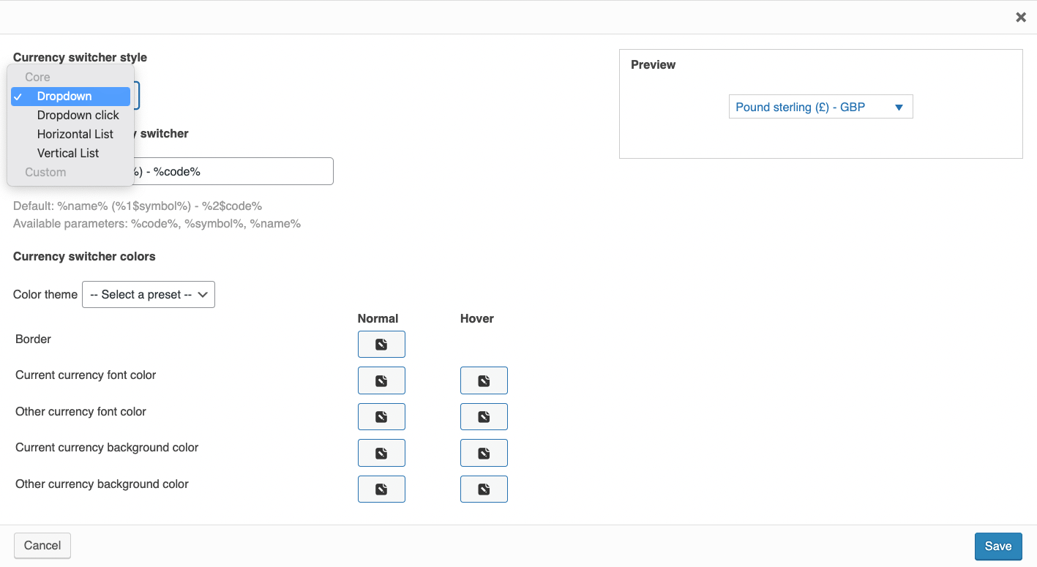Close the settings dialog with the X
The width and height of the screenshot is (1037, 567).
[1021, 17]
